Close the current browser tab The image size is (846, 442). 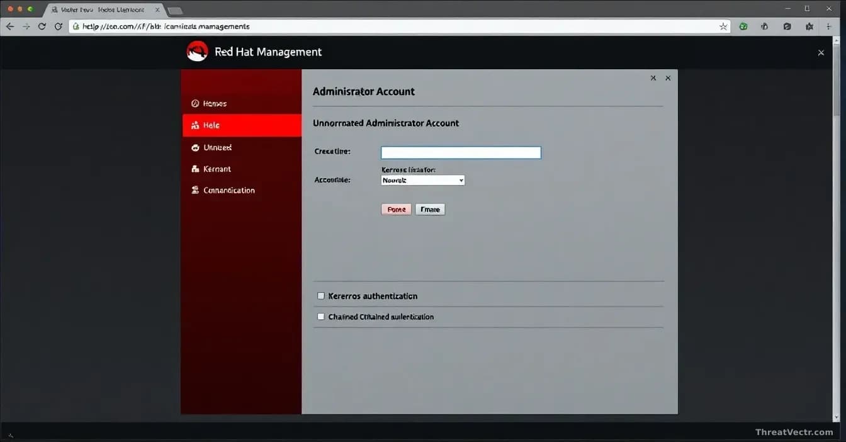tap(157, 10)
